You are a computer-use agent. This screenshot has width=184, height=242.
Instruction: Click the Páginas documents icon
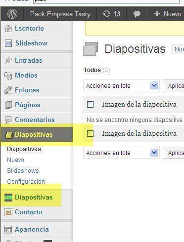point(8,105)
